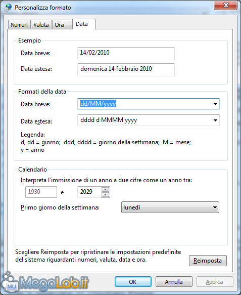Open the Data breve format dropdown arrow

pyautogui.click(x=215, y=104)
